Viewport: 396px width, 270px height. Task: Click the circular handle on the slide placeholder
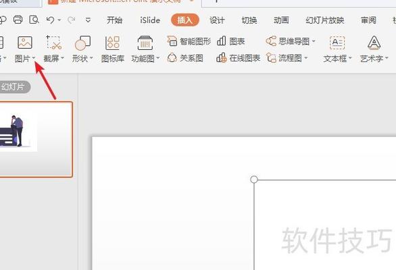tap(254, 180)
